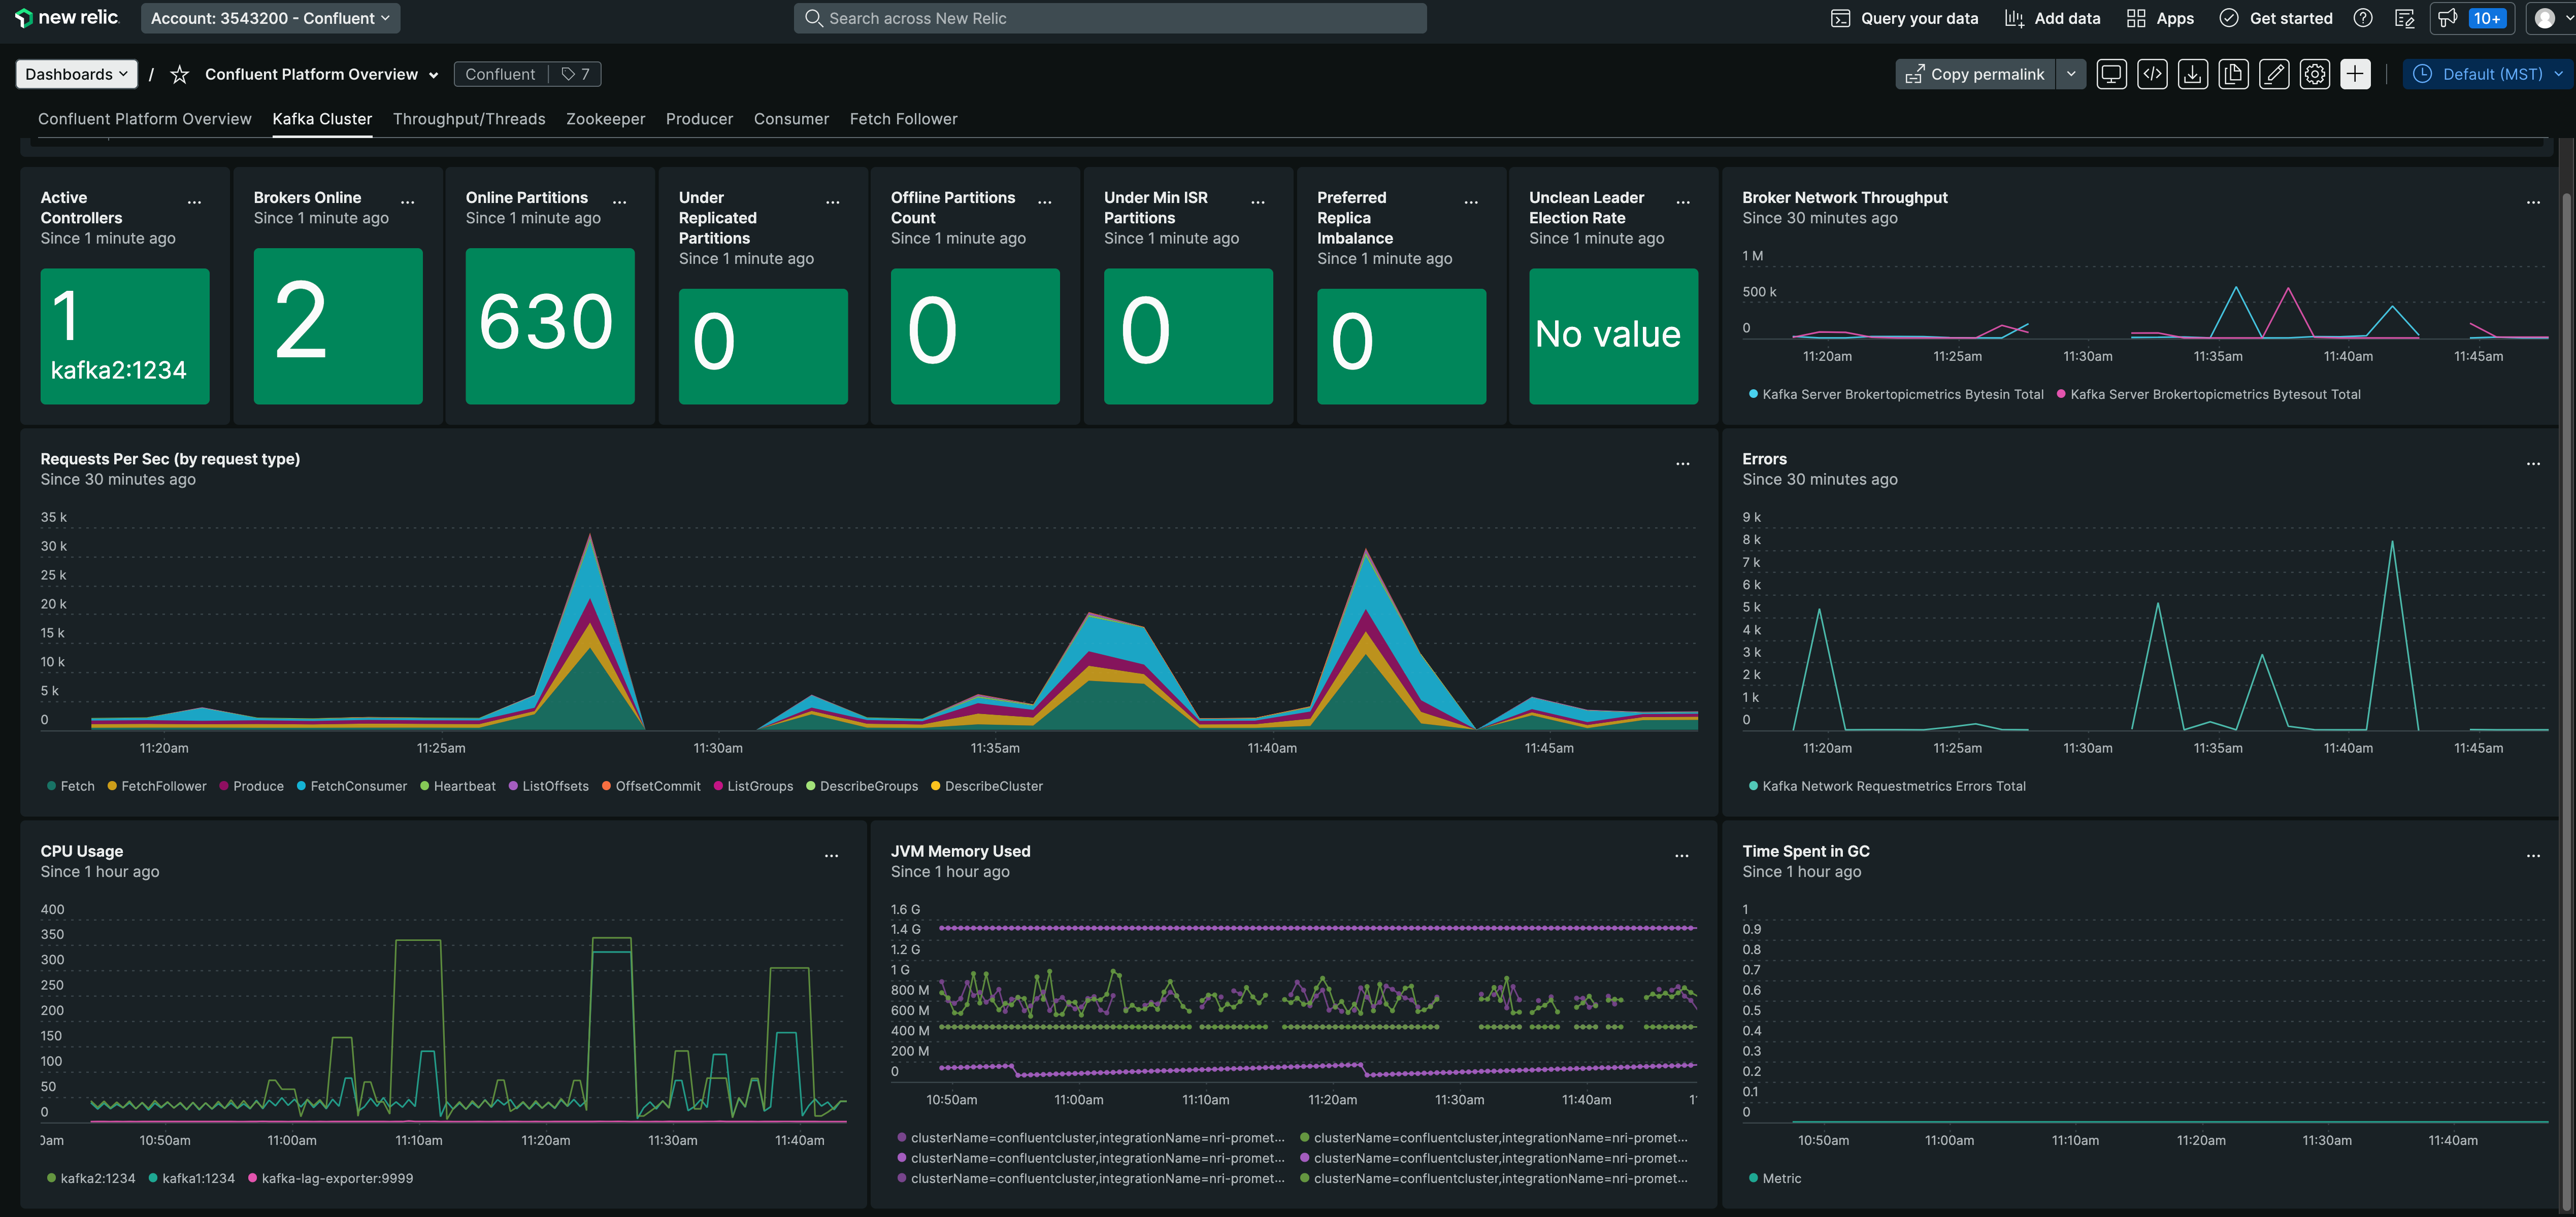Screen dimensions: 2576x1217
Task: Expand the Copy permalink dropdown arrow
Action: [x=2071, y=74]
